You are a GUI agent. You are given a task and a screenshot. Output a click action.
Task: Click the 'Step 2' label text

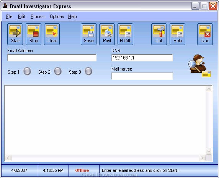pos(44,72)
